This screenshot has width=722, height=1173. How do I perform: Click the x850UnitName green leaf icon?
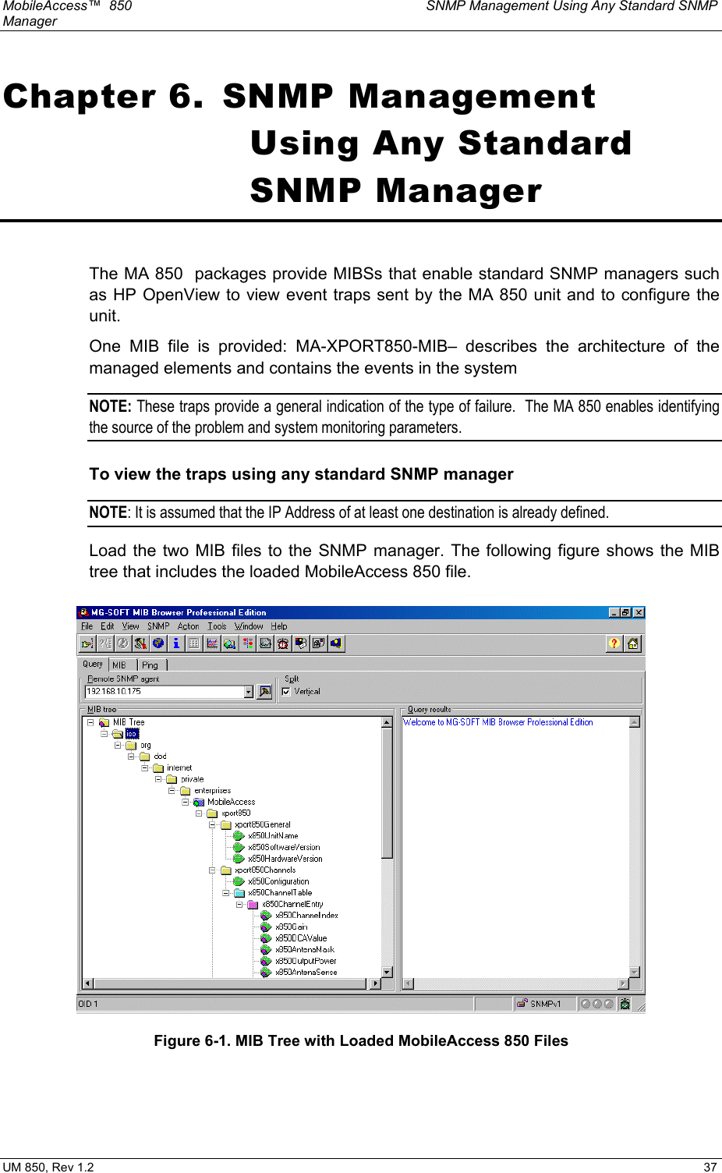click(239, 836)
